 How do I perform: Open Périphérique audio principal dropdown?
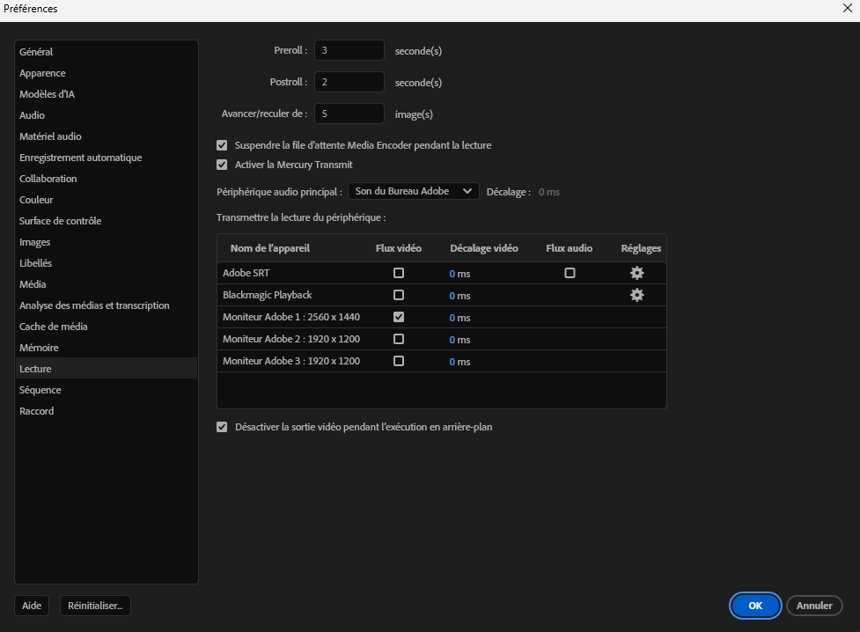coord(413,191)
